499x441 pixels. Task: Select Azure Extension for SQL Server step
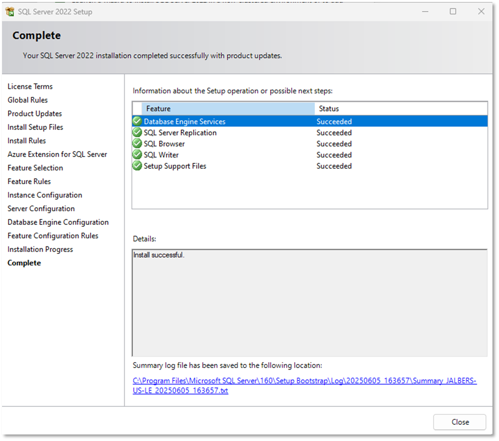coord(57,154)
